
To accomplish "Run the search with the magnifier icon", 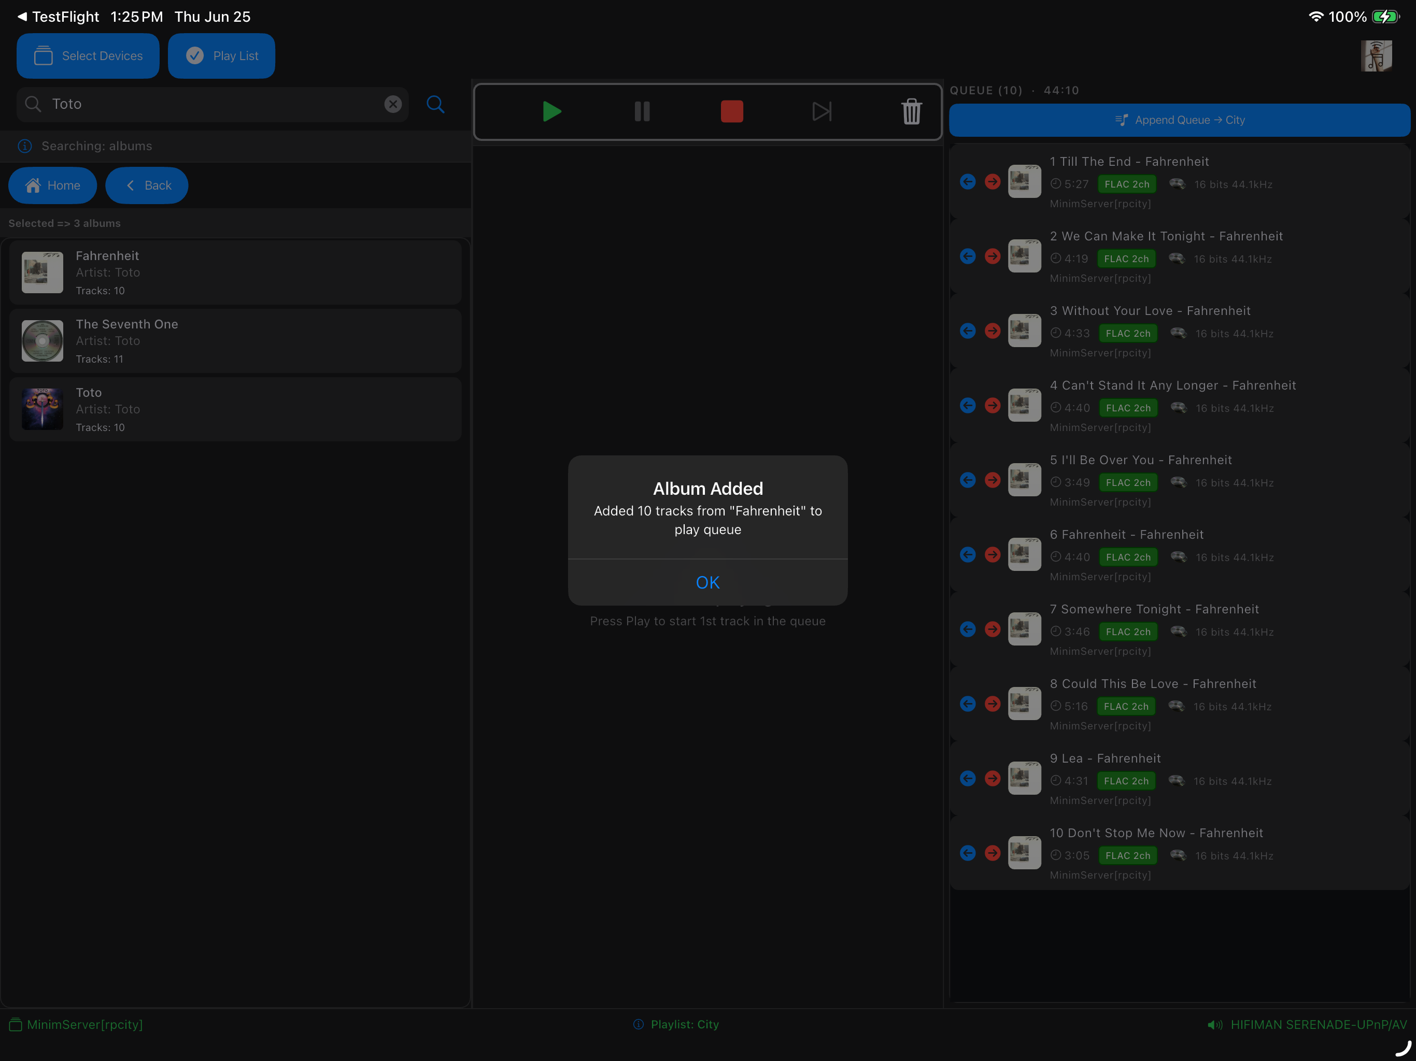I will [435, 104].
